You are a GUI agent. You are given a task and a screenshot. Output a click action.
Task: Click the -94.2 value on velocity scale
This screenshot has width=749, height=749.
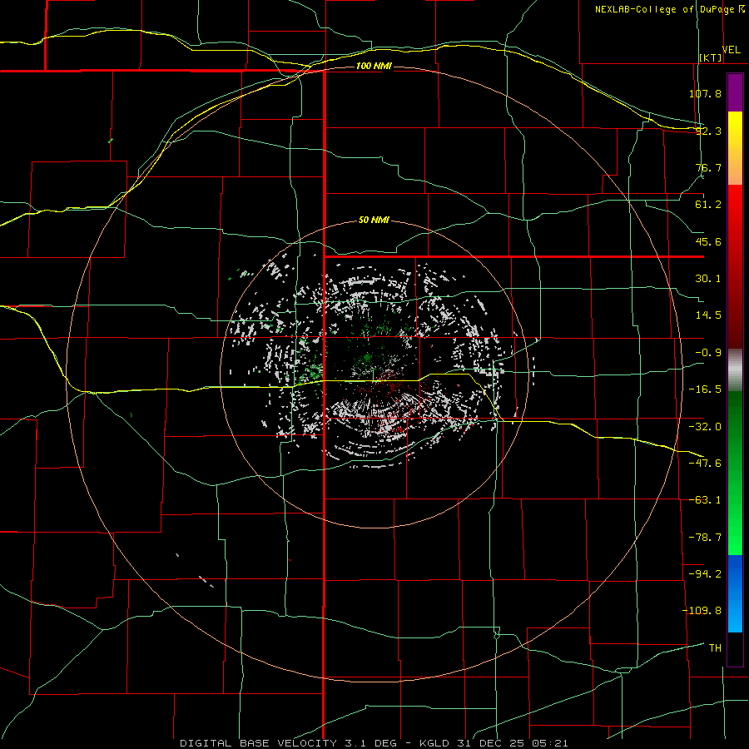click(x=705, y=573)
